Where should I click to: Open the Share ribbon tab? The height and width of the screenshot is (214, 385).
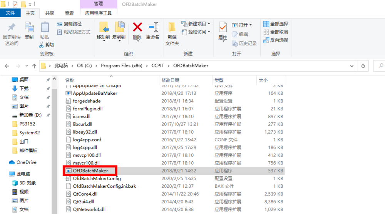[50, 13]
